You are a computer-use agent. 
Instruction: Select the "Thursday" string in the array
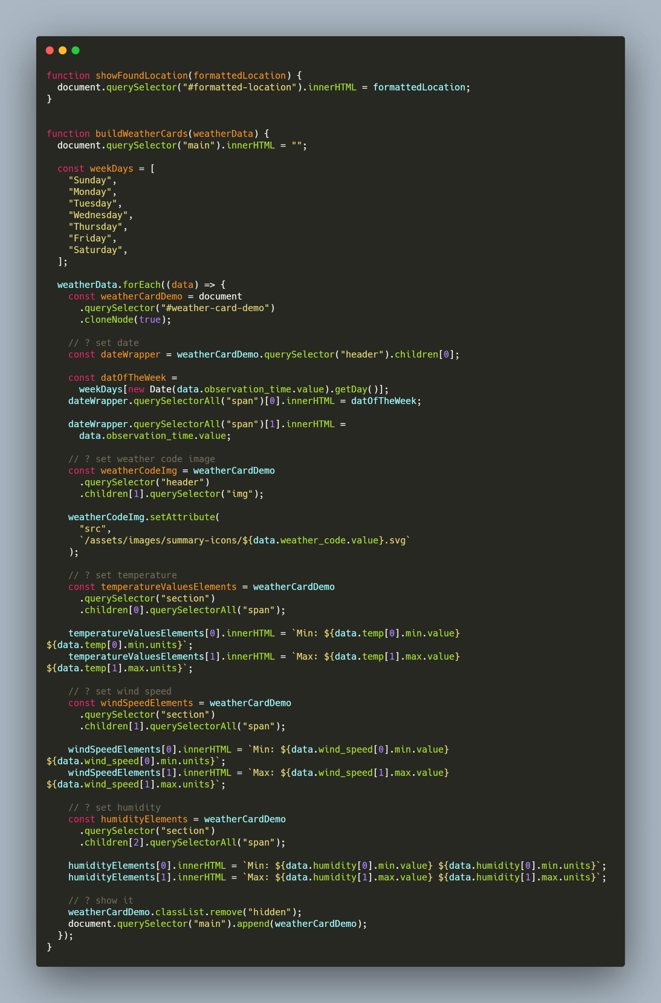coord(96,227)
